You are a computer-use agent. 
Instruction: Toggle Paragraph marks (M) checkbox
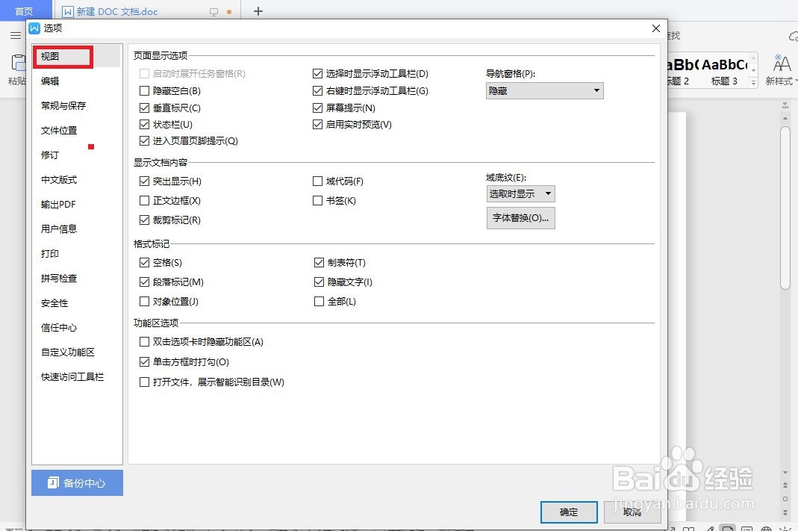145,282
